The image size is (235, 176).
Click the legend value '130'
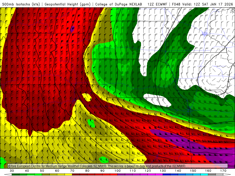click(163, 171)
